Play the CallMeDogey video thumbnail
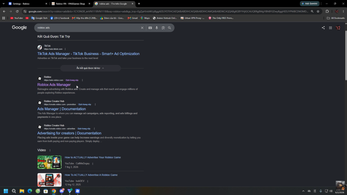Image resolution: width=347 pixels, height=195 pixels. click(49, 162)
